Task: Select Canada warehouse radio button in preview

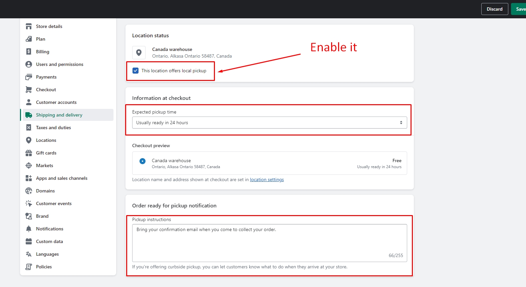Action: (x=143, y=161)
